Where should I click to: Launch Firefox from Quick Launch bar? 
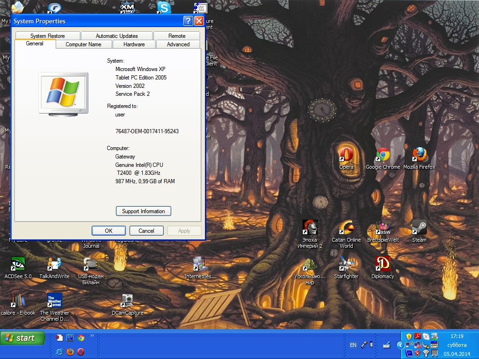coord(70,352)
